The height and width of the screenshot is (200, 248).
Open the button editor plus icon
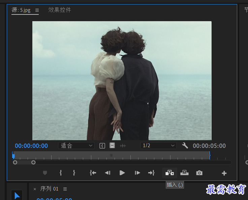[224, 173]
